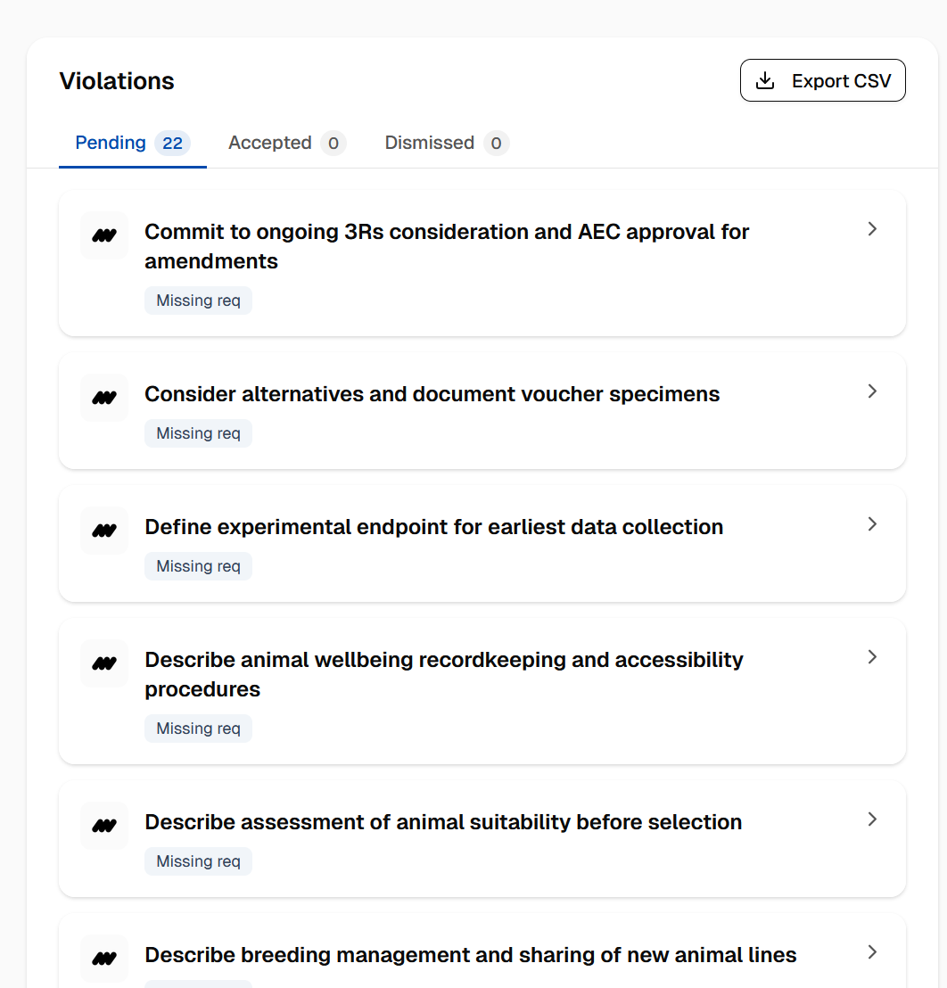Open 'Define experimental endpoint for earliest data collection' title
The height and width of the screenshot is (988, 947).
click(x=433, y=527)
